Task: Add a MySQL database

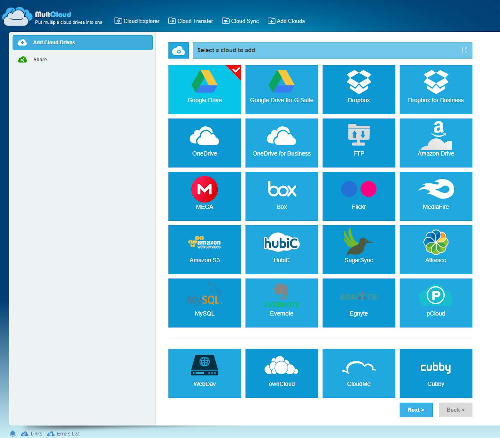Action: pos(204,303)
